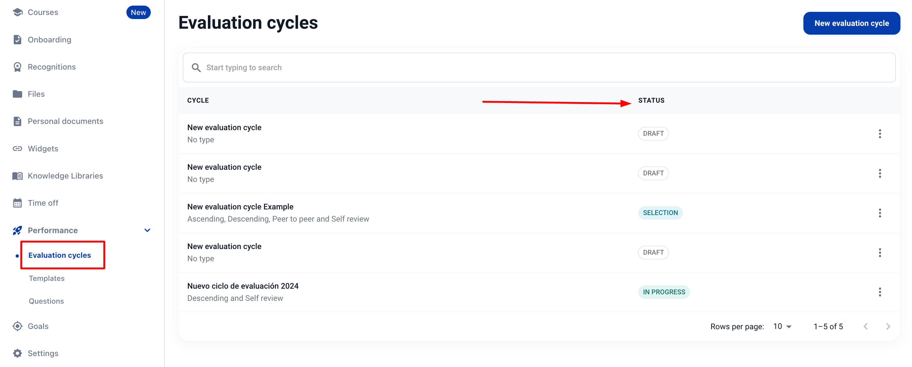This screenshot has height=367, width=912.
Task: Go to Templates in the Performance submenu
Action: click(x=47, y=278)
